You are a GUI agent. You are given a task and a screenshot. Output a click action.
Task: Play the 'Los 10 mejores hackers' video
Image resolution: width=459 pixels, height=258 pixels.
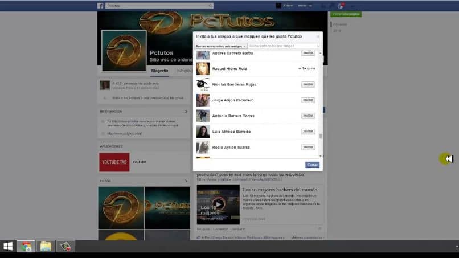coord(218,204)
